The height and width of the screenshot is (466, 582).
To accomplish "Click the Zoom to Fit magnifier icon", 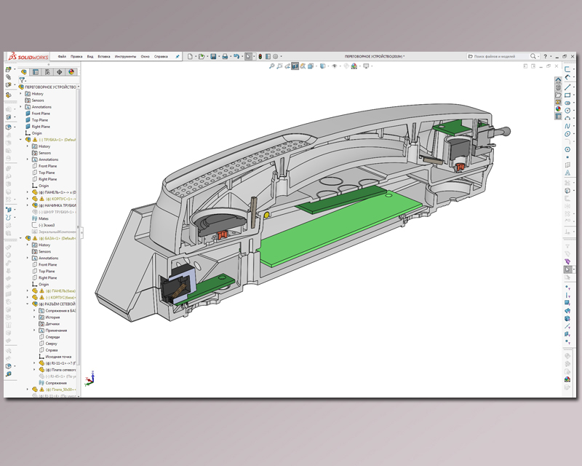I will pyautogui.click(x=271, y=66).
